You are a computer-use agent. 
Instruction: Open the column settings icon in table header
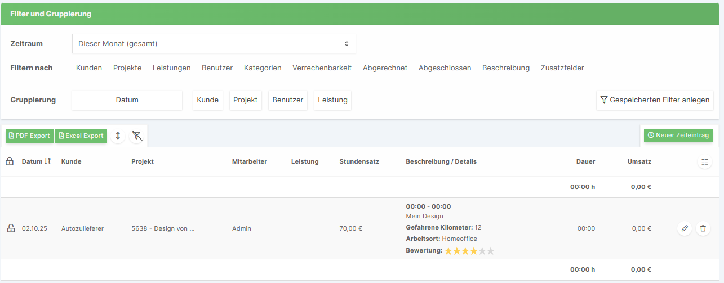[x=704, y=162]
